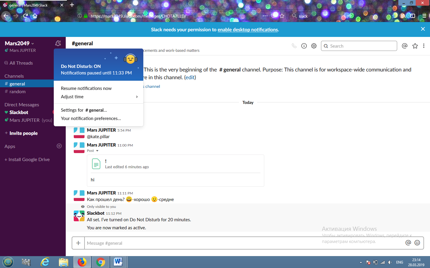Start a call with the phone icon
Image resolution: width=430 pixels, height=268 pixels.
click(x=294, y=46)
